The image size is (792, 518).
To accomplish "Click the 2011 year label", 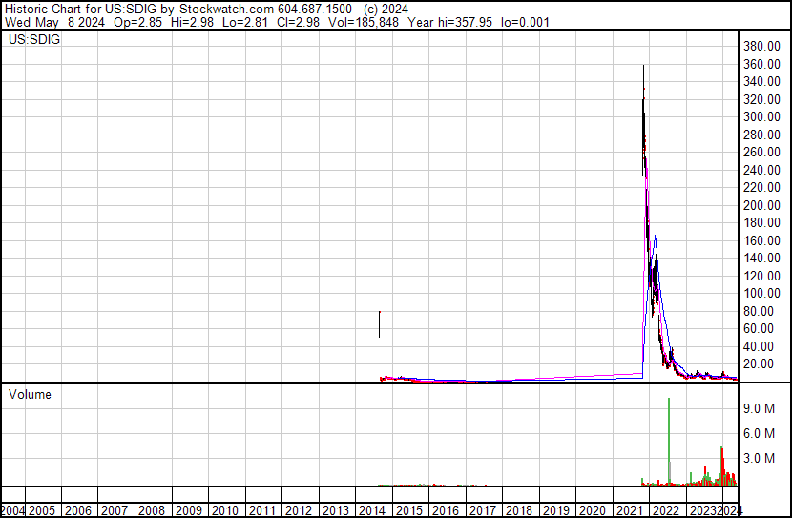I will pos(262,510).
